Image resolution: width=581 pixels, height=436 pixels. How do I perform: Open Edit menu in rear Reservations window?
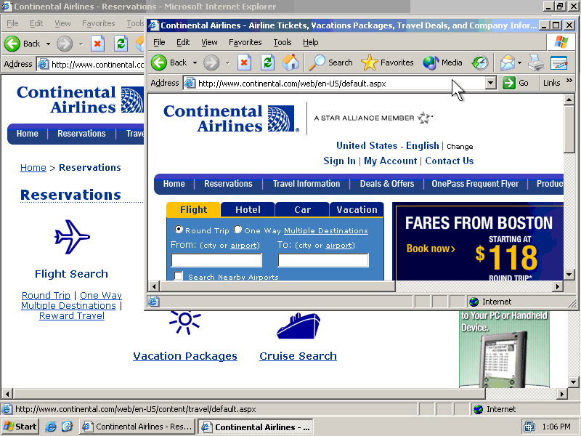pyautogui.click(x=36, y=23)
